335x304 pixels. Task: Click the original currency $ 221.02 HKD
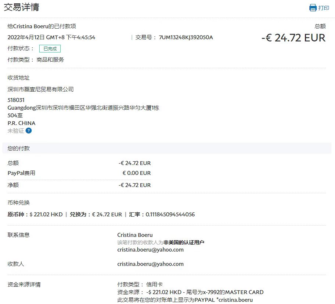point(46,215)
